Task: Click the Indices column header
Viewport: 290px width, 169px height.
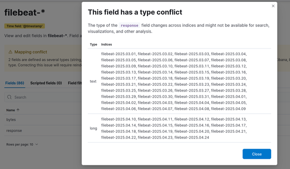Action: pyautogui.click(x=106, y=45)
